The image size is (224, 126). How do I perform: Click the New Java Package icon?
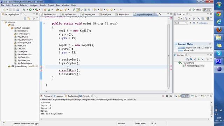[45, 10]
